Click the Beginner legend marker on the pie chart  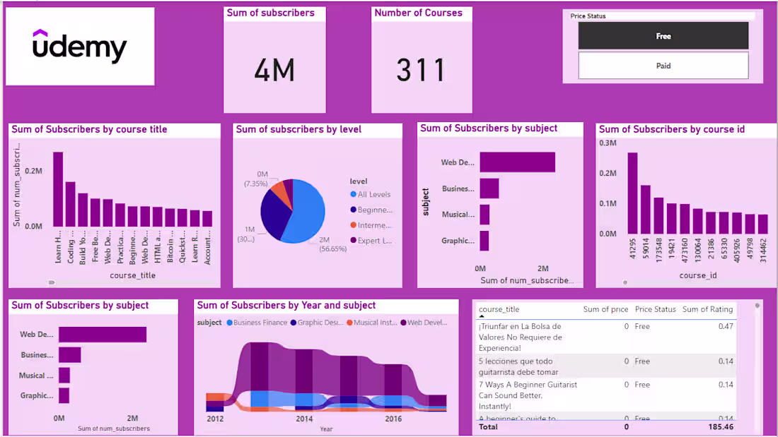point(353,210)
